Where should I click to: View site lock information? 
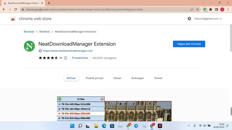22,9
